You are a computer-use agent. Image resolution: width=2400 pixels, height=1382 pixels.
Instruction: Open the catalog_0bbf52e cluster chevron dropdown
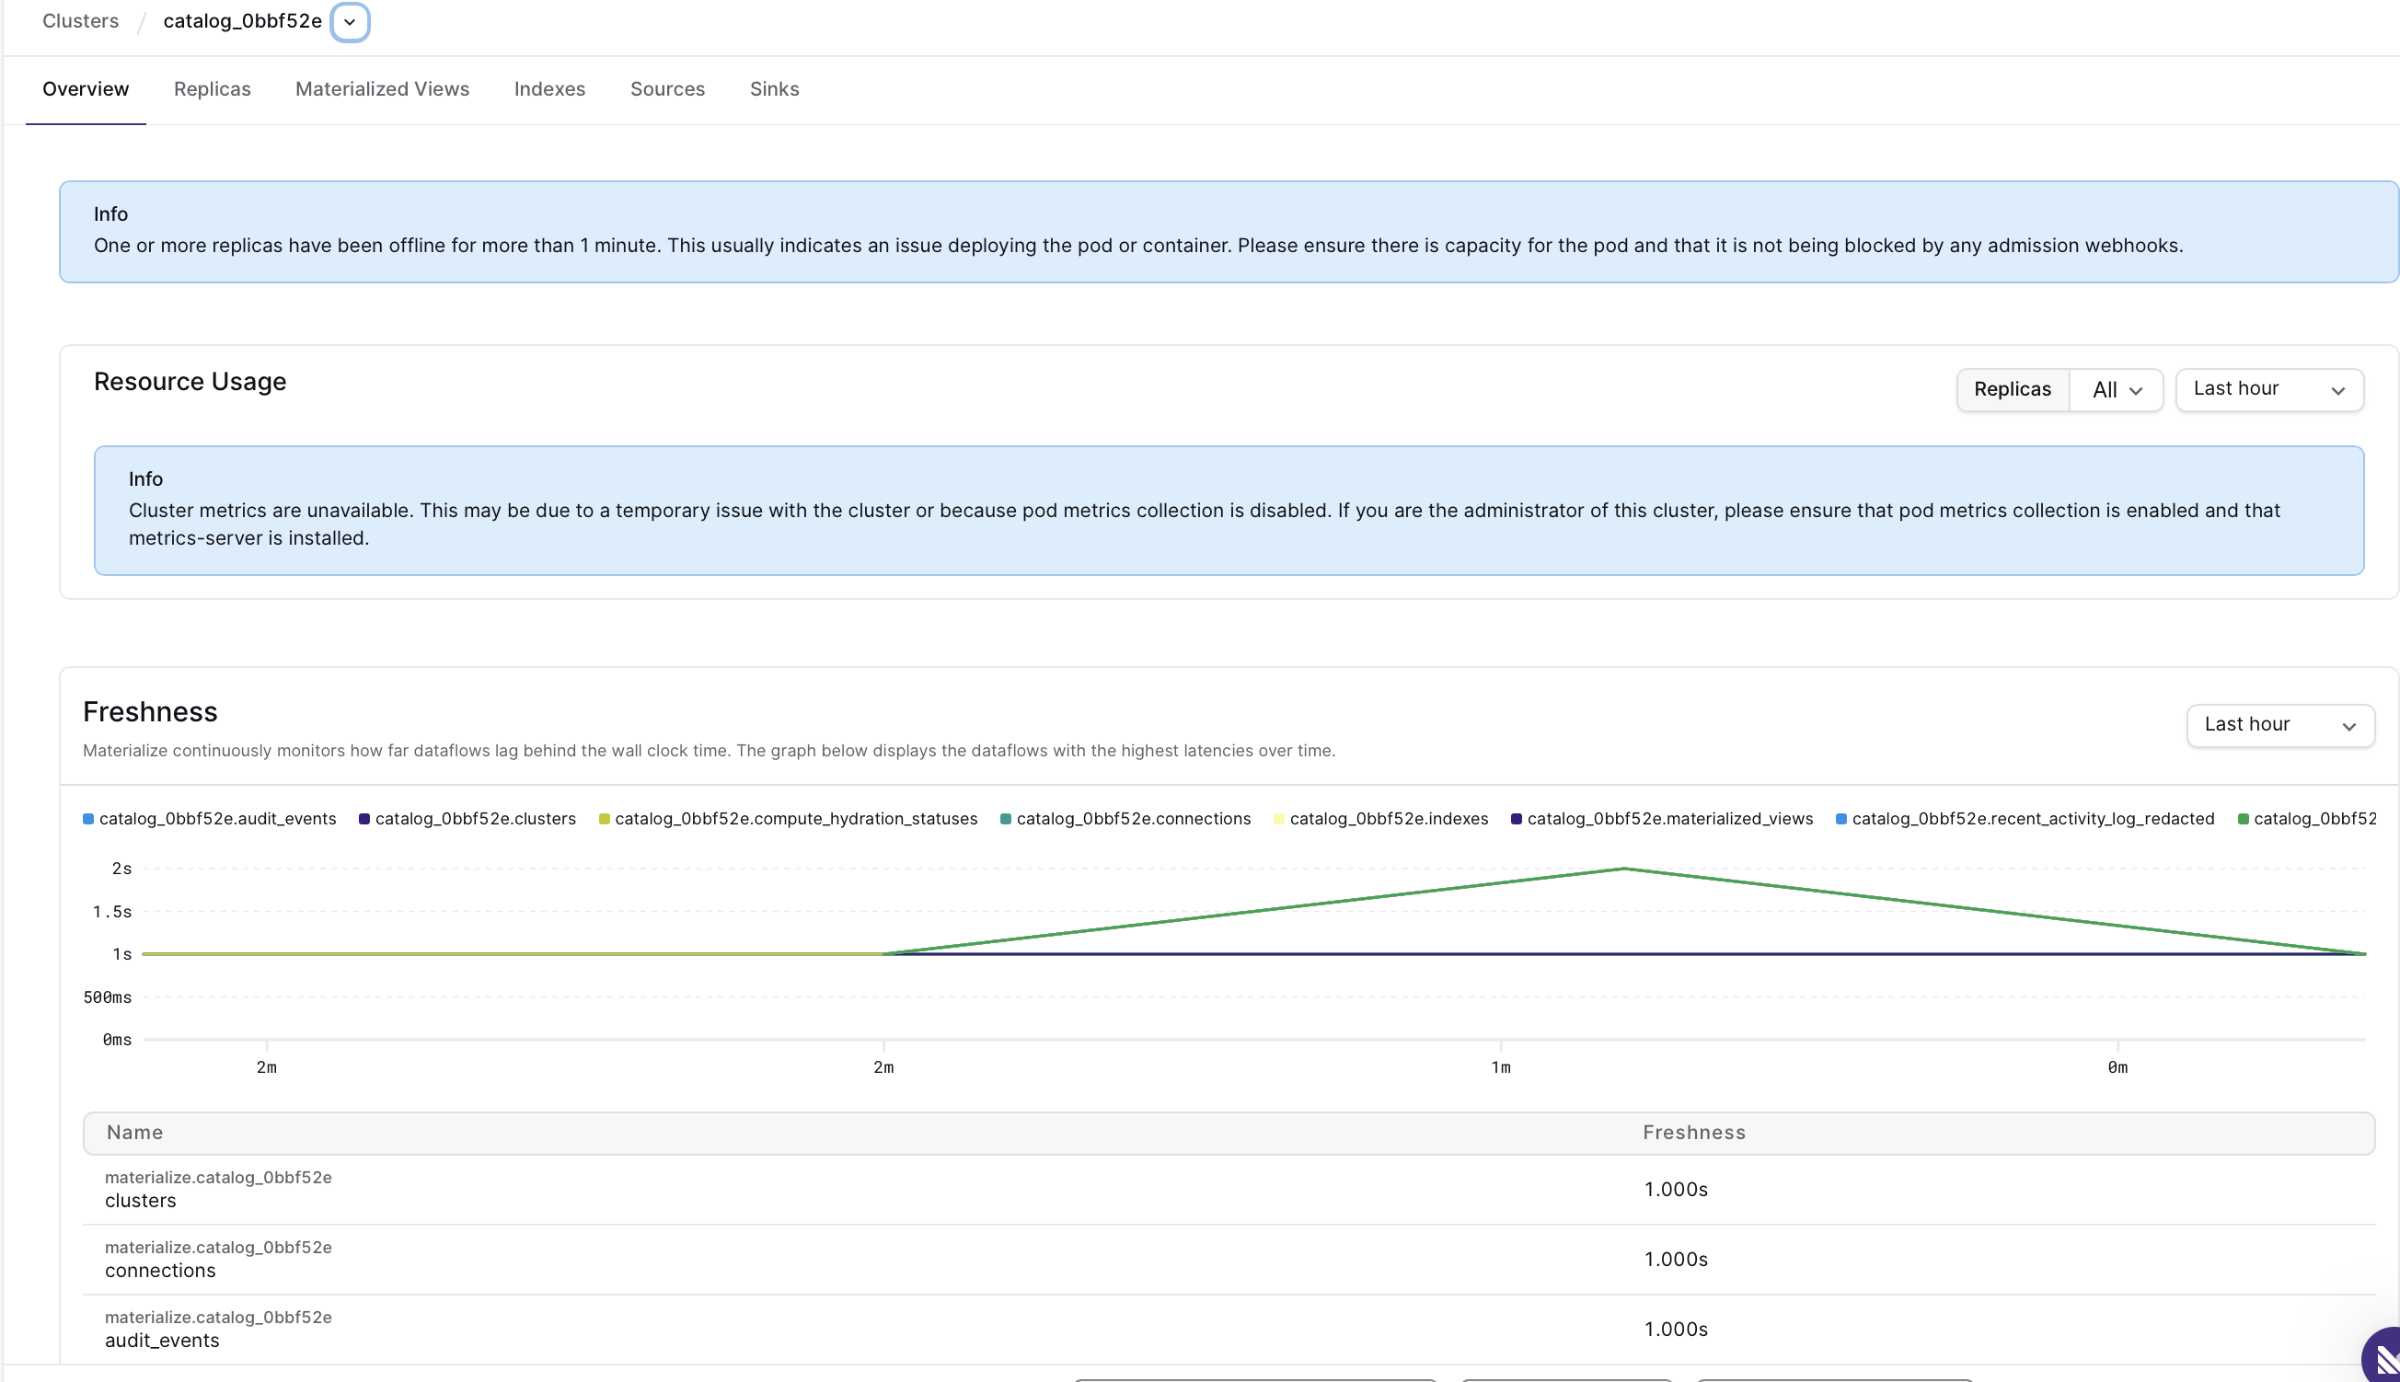click(x=350, y=22)
